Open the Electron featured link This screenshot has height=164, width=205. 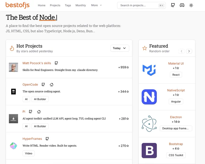tap(176, 117)
